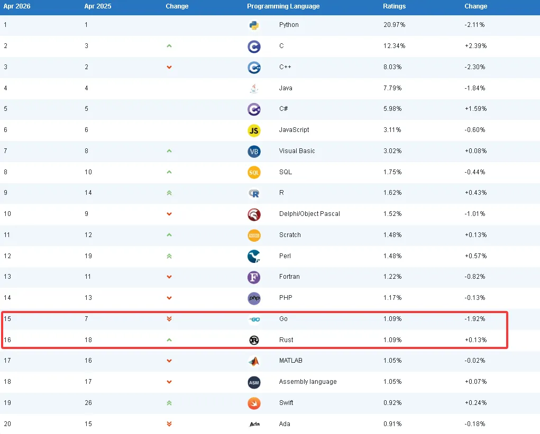Click the Rust gear logo icon
Screen dimensions: 540x434
point(254,340)
